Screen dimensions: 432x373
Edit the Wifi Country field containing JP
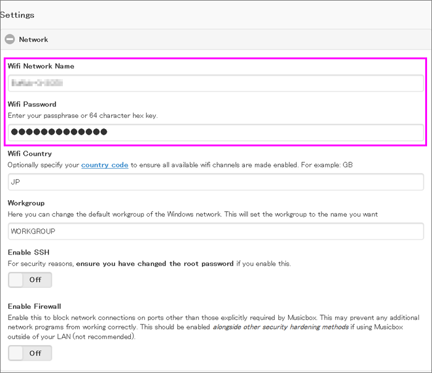click(x=216, y=182)
